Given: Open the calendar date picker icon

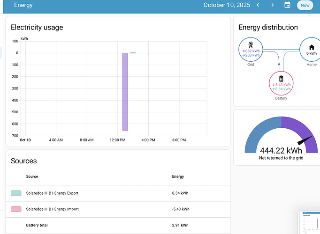Looking at the screenshot, I should pos(288,5).
